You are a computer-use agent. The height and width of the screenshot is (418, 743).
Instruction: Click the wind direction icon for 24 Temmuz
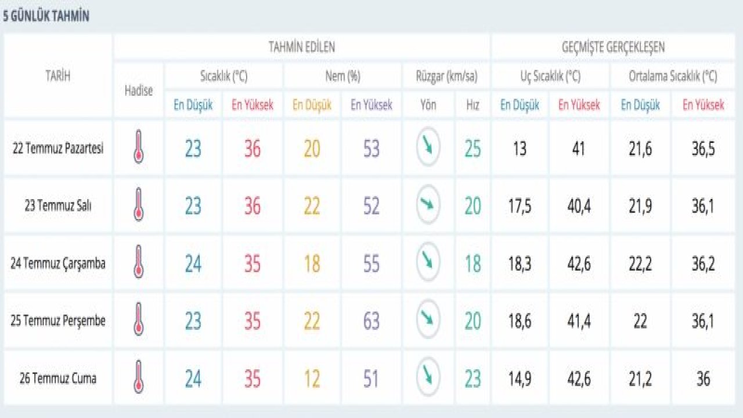tap(428, 262)
